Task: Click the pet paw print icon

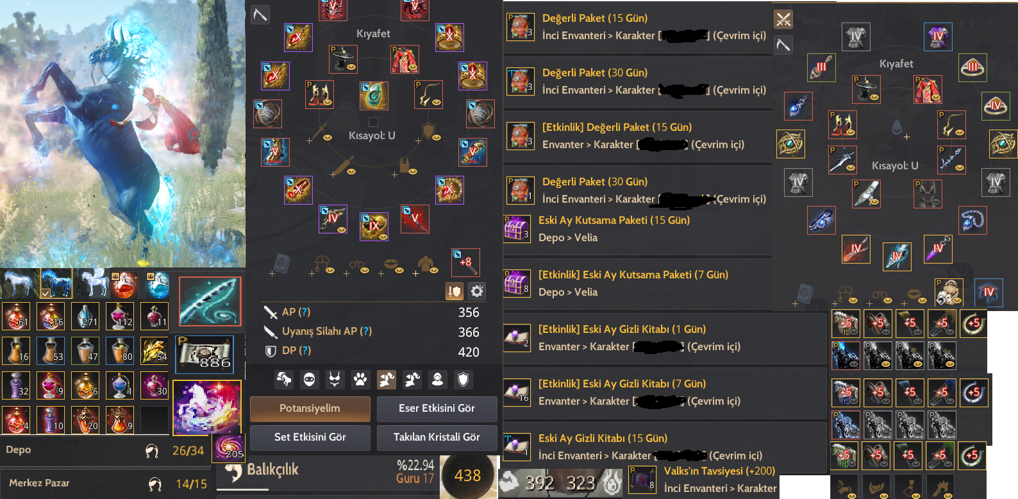Action: click(x=360, y=380)
